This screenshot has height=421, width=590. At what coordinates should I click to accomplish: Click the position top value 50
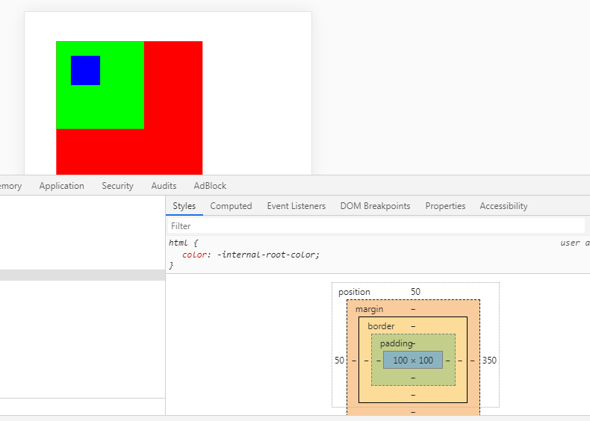(415, 292)
